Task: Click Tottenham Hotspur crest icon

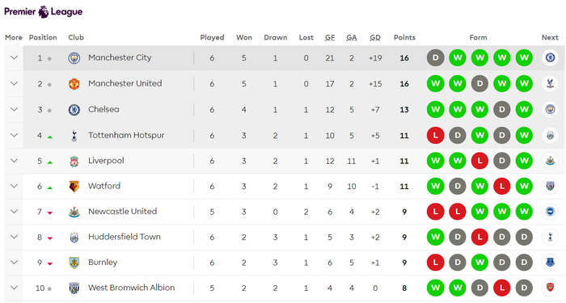Action: (74, 135)
